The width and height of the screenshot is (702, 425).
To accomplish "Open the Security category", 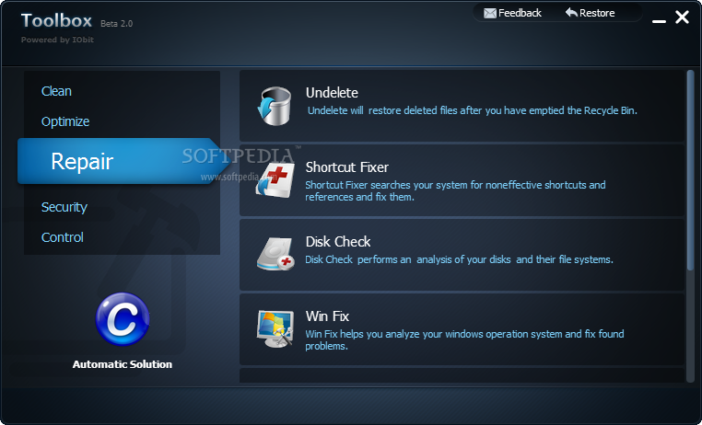I will [64, 207].
